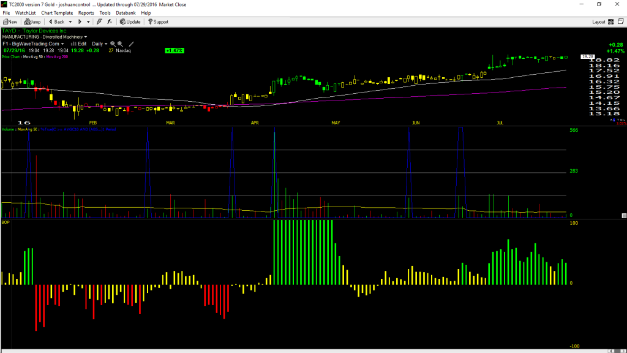Image resolution: width=627 pixels, height=353 pixels.
Task: Click the horizontal scrollbar left arrow
Action: (x=612, y=351)
